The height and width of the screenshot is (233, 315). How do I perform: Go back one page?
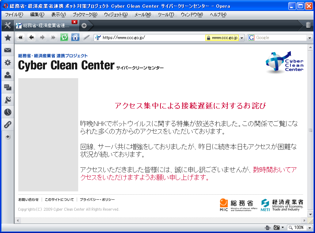tap(31, 38)
